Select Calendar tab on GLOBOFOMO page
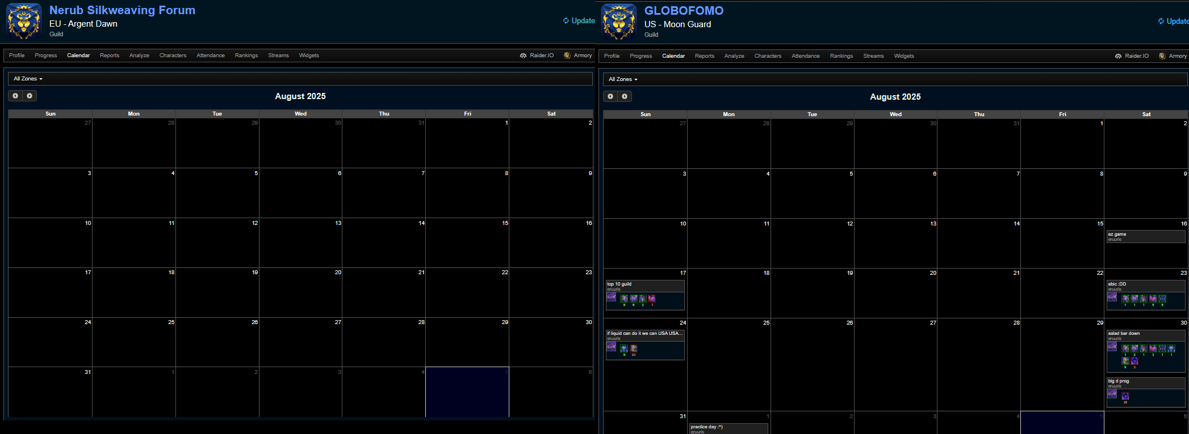Image resolution: width=1189 pixels, height=434 pixels. pos(673,56)
